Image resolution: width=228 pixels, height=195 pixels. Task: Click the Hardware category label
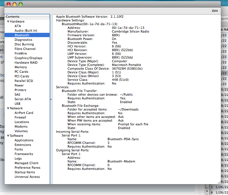tap(17, 21)
